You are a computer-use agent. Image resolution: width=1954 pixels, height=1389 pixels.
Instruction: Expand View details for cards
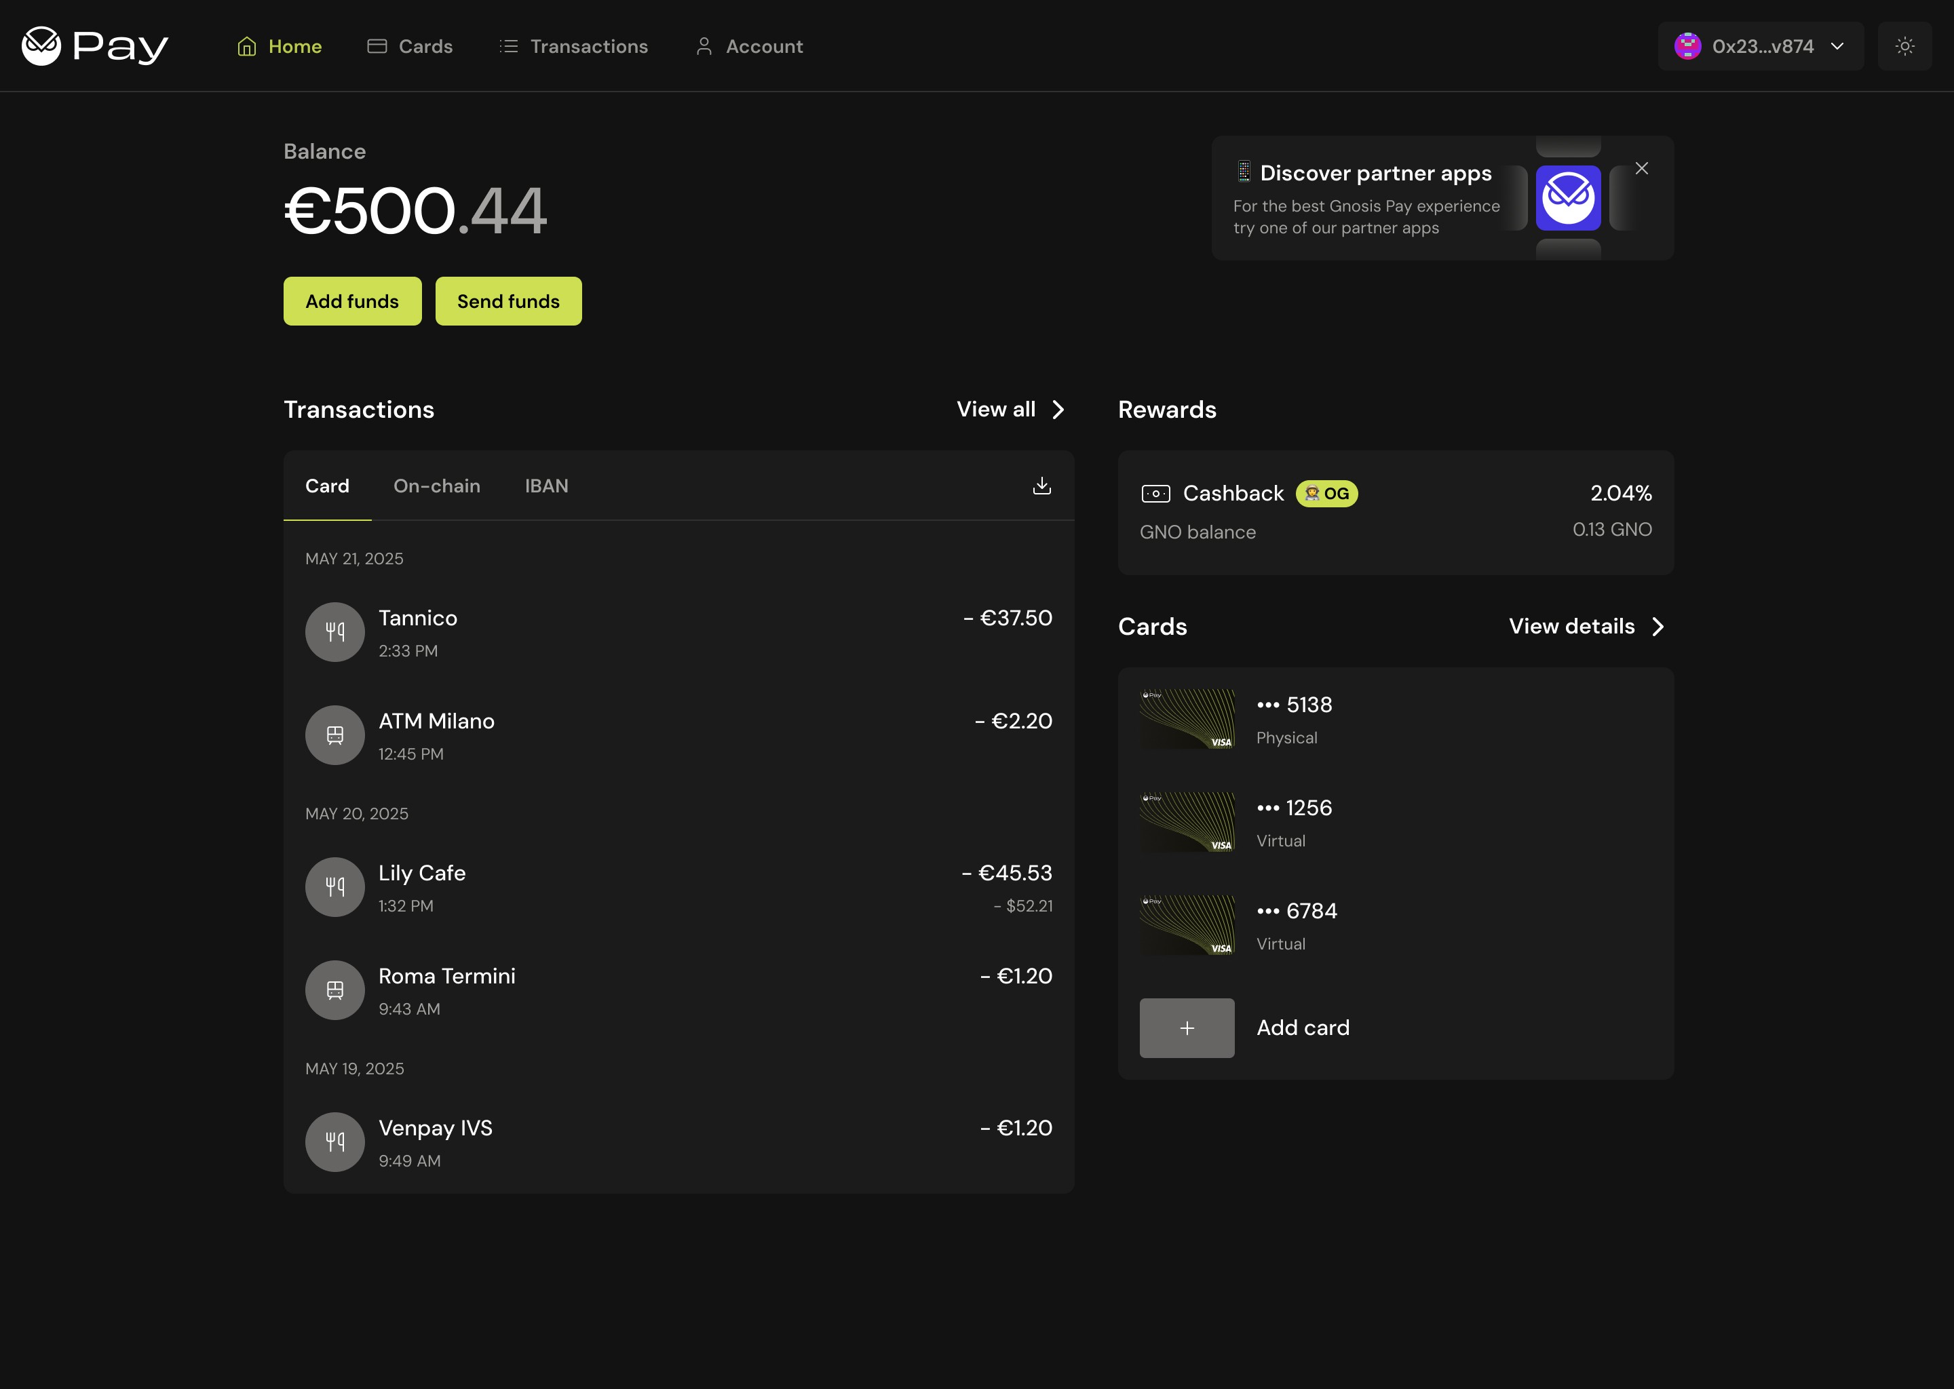(1657, 627)
